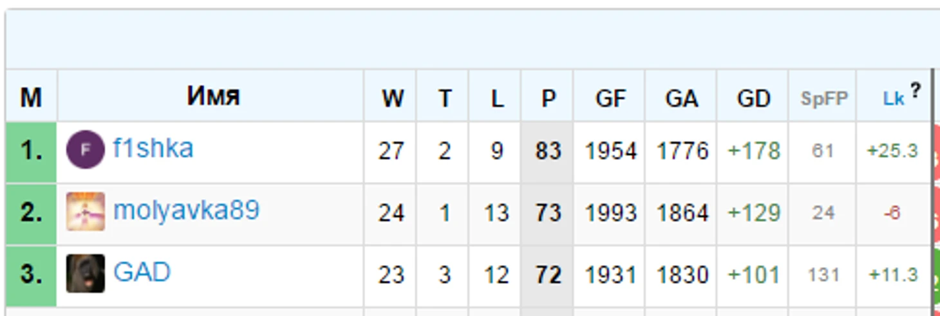Sort standings by the W column header
Image resolution: width=940 pixels, height=316 pixels.
coord(393,98)
